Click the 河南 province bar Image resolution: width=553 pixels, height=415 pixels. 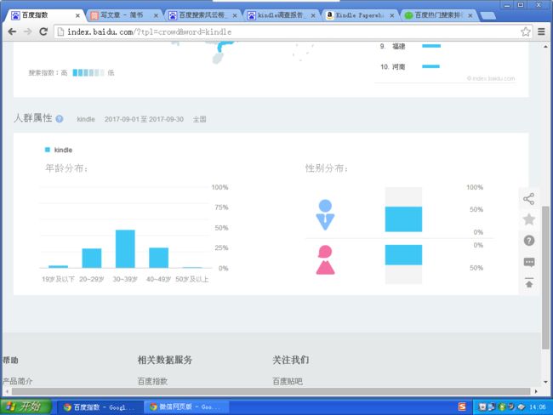click(x=431, y=66)
